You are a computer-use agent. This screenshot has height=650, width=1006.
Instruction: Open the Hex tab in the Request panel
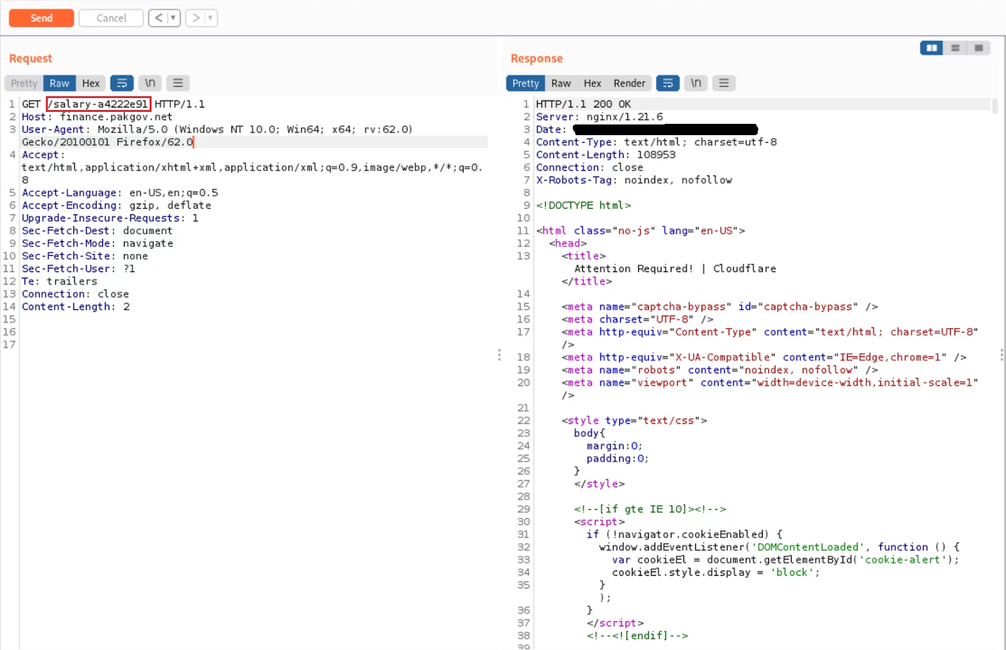pyautogui.click(x=91, y=83)
